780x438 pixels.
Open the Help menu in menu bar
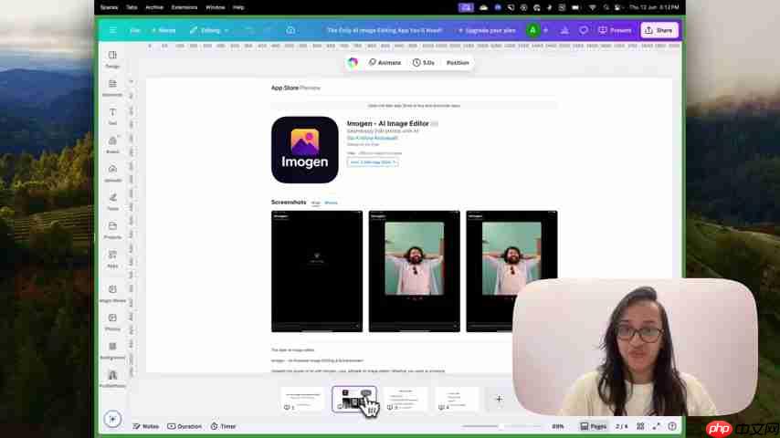click(238, 7)
